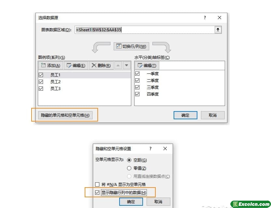Move the selected series up

[x=118, y=66]
